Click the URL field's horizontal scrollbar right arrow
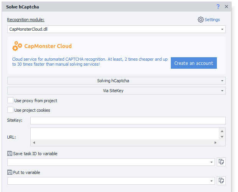The height and width of the screenshot is (192, 238). [x=215, y=142]
